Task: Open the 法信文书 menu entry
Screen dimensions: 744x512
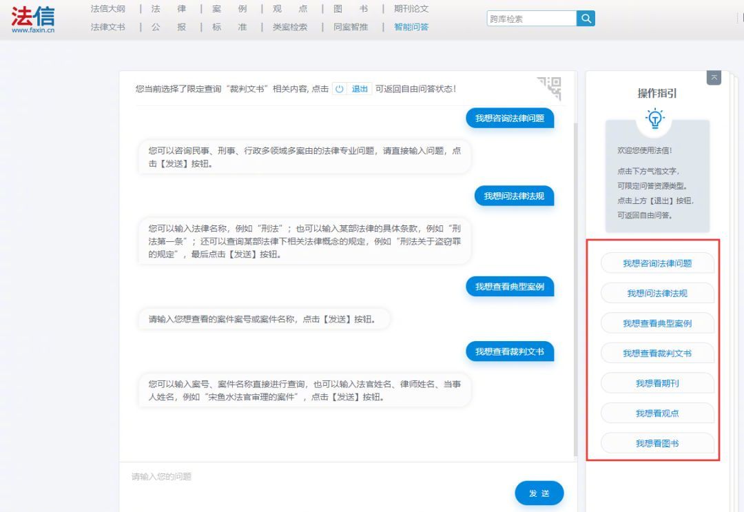Action: pos(107,27)
